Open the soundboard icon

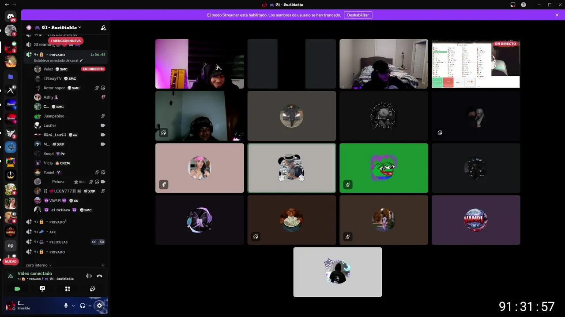(93, 289)
